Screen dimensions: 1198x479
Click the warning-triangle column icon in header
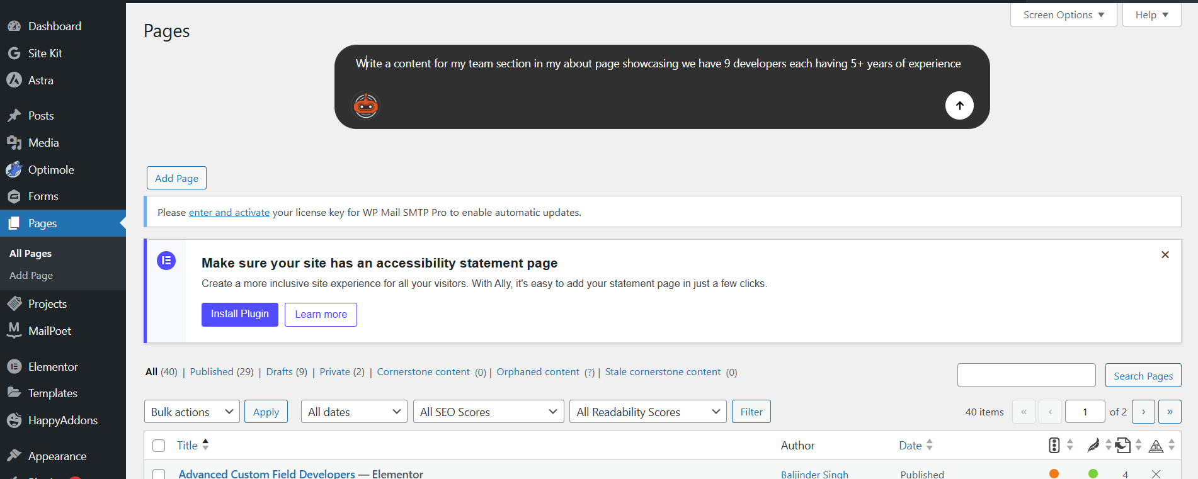coord(1156,446)
